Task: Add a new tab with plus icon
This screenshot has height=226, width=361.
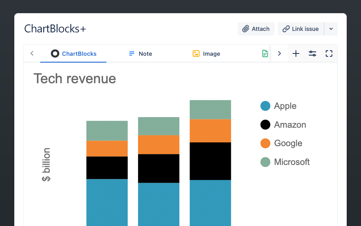Action: [296, 53]
